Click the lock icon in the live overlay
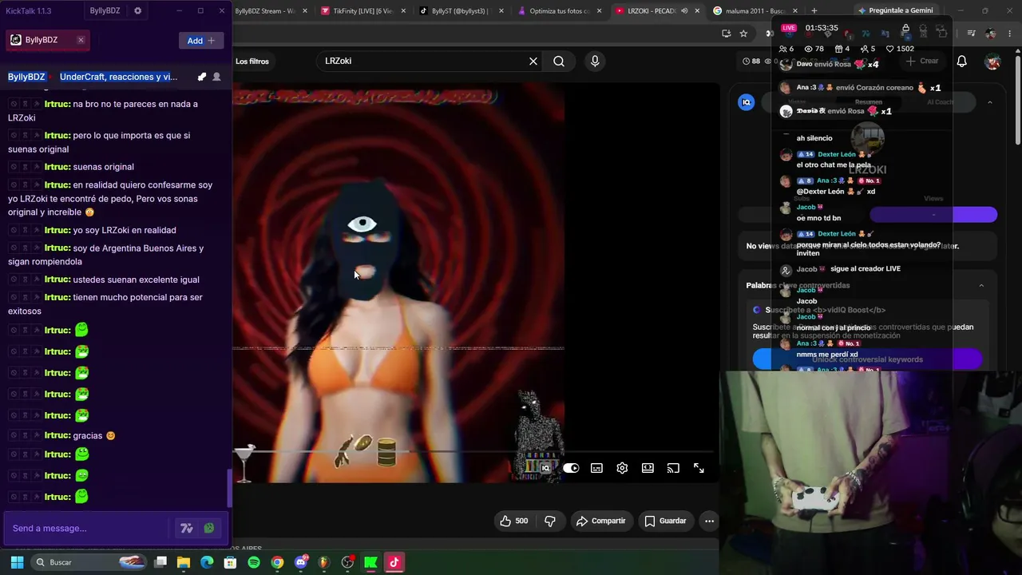 [905, 29]
